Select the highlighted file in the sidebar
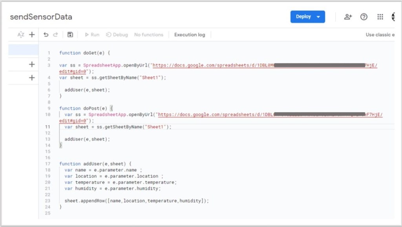The height and width of the screenshot is (227, 402). pyautogui.click(x=23, y=50)
